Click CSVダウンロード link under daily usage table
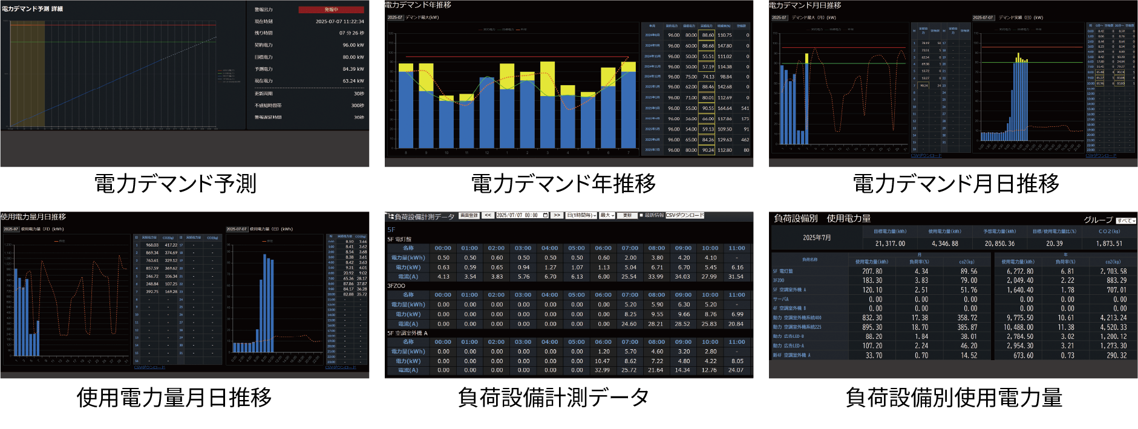This screenshot has width=1138, height=429. pos(340,367)
